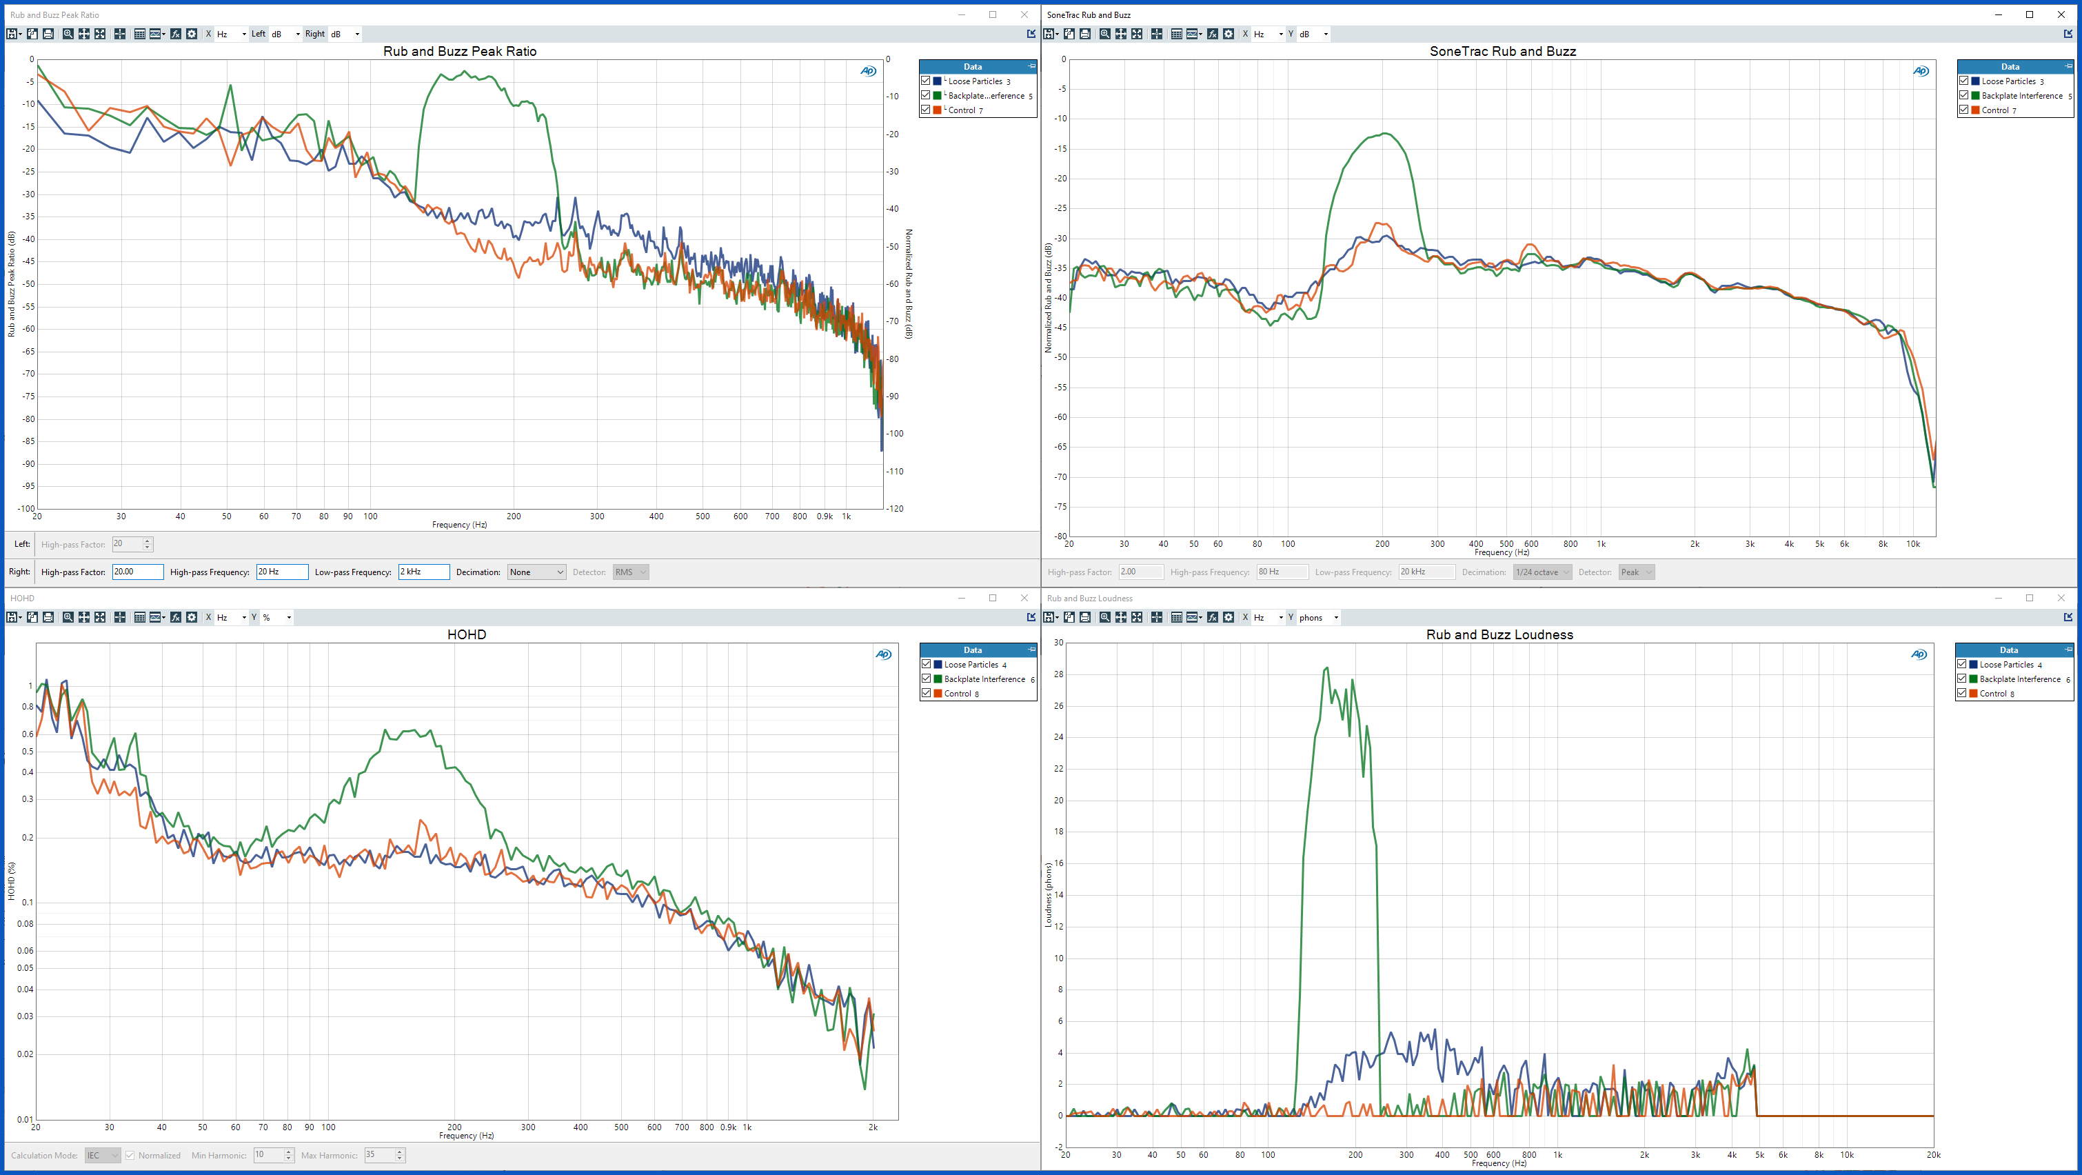
Task: Open the Decimation dropdown set to None
Action: (x=536, y=572)
